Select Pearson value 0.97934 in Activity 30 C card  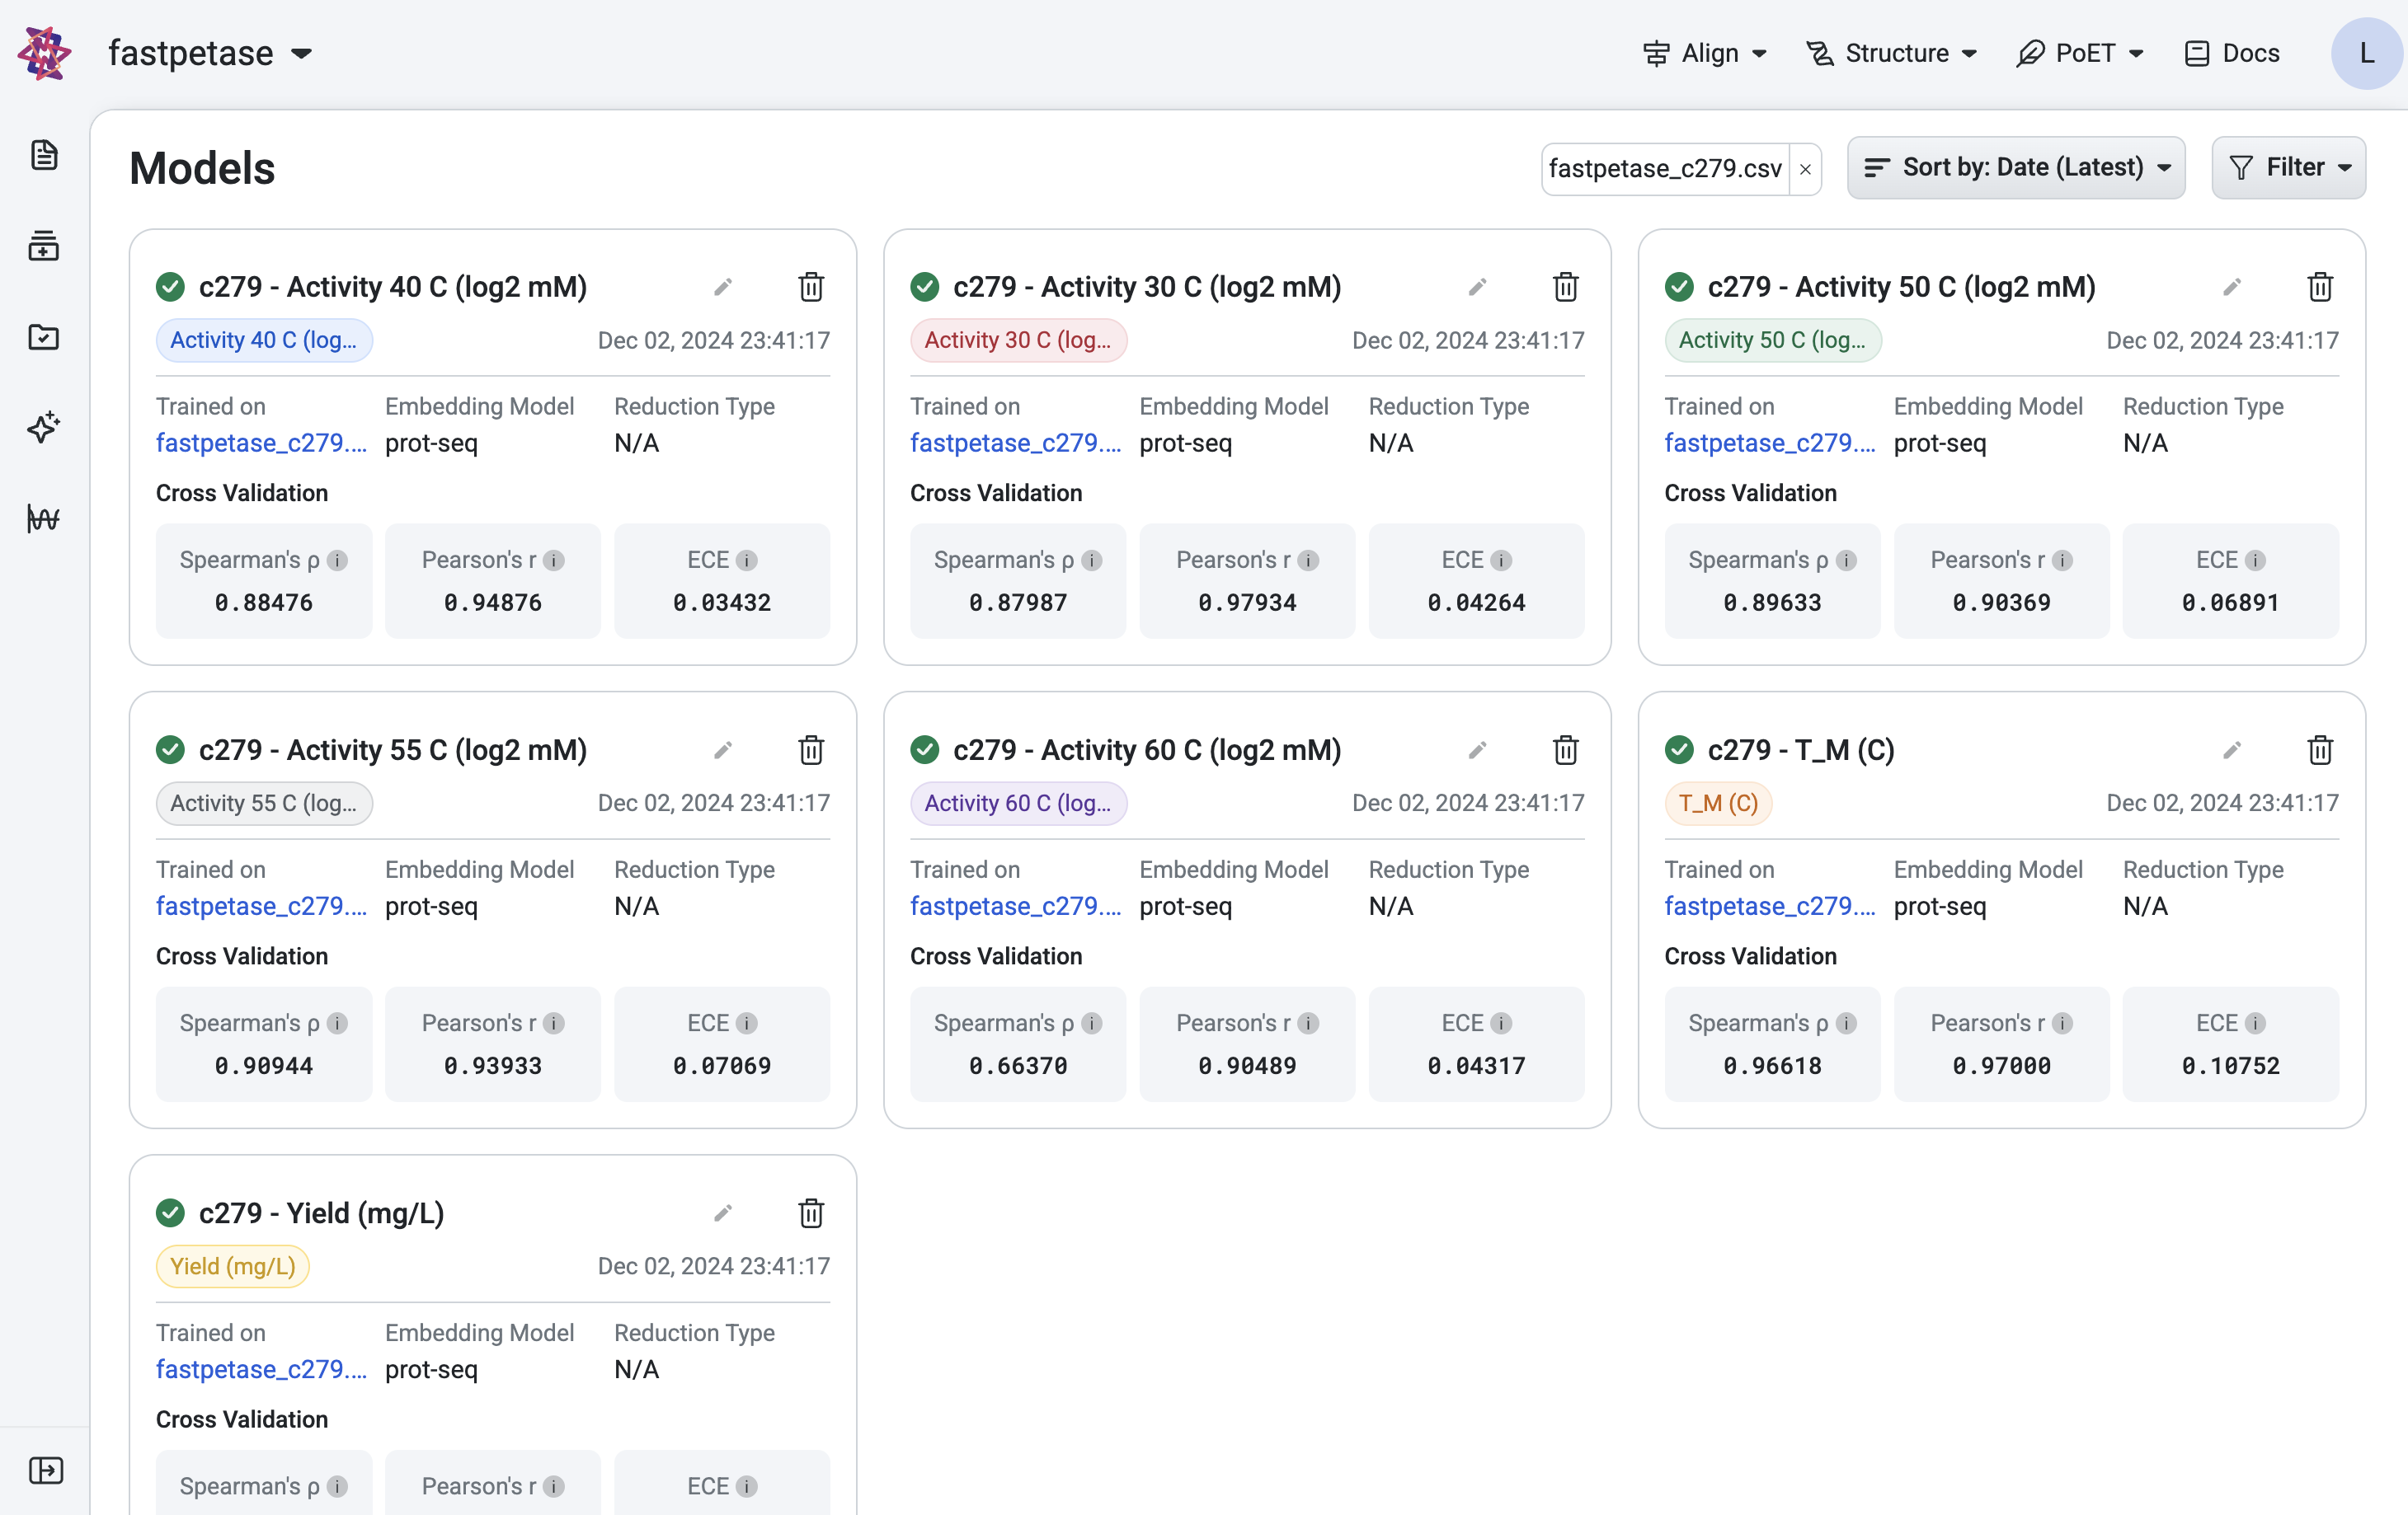1247,603
